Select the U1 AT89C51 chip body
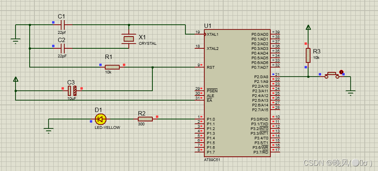378x171 pixels. click(237, 93)
